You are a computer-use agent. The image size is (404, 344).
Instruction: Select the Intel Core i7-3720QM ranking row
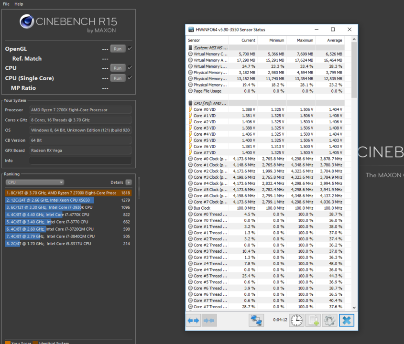[x=68, y=229]
